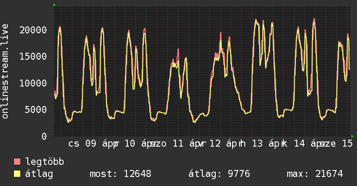Click the 'most: 12648' value
Viewport: 357px width, 186px height.
coord(120,174)
